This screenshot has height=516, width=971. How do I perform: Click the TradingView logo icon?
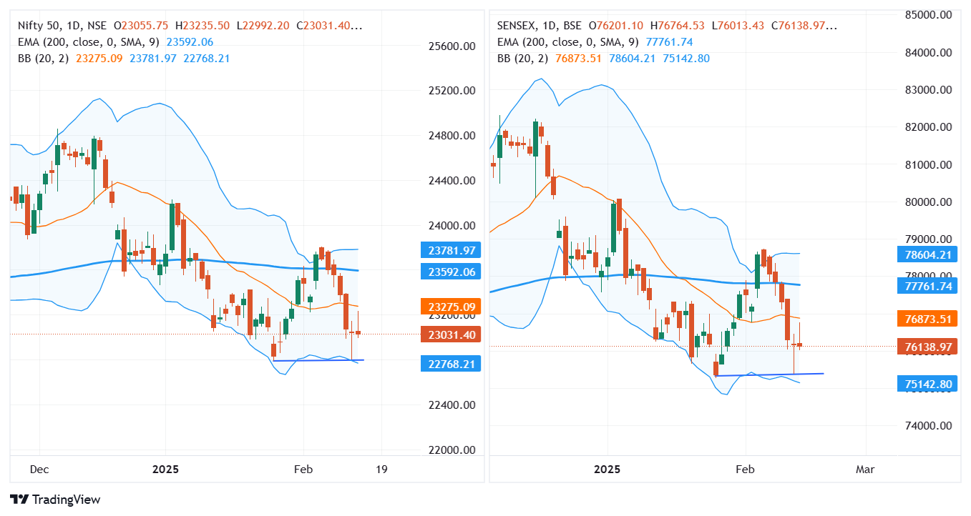click(19, 500)
